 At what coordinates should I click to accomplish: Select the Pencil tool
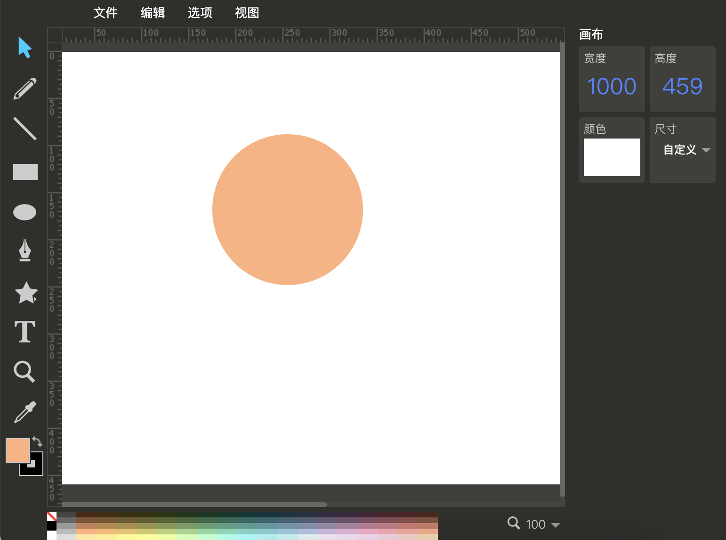pos(25,89)
